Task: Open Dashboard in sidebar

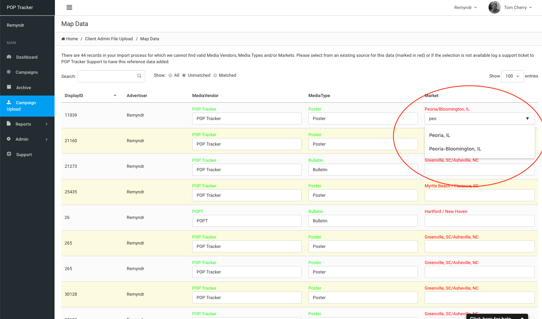Action: 27,57
